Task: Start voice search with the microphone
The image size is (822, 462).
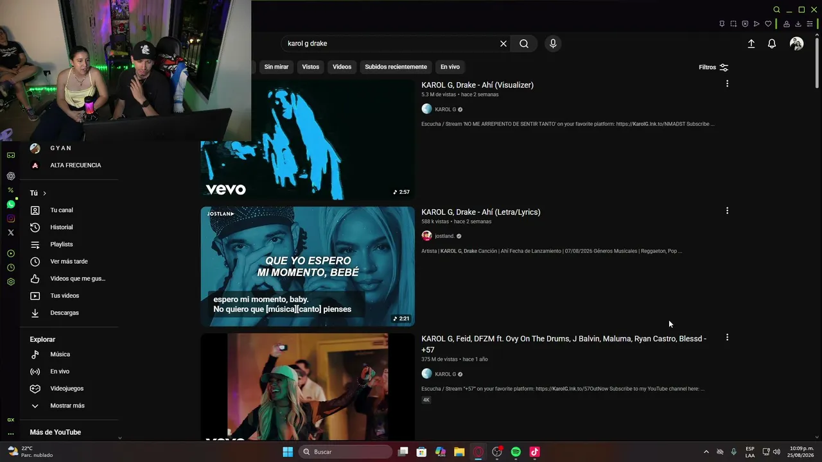Action: 553,44
